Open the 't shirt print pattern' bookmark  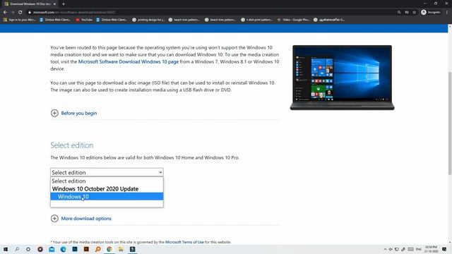256,20
